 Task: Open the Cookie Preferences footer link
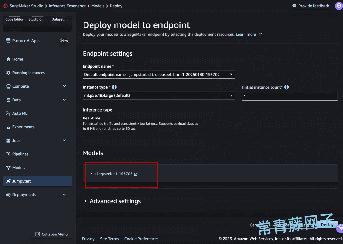[141, 239]
